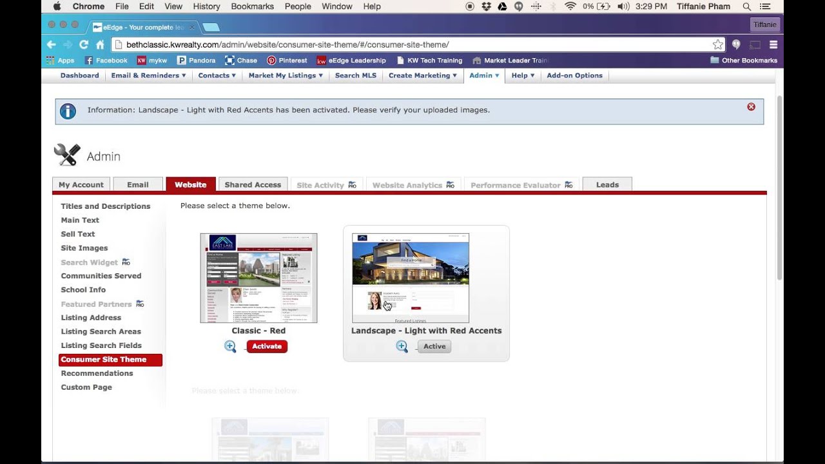Open Communities Served settings
The image size is (825, 464).
[101, 276]
